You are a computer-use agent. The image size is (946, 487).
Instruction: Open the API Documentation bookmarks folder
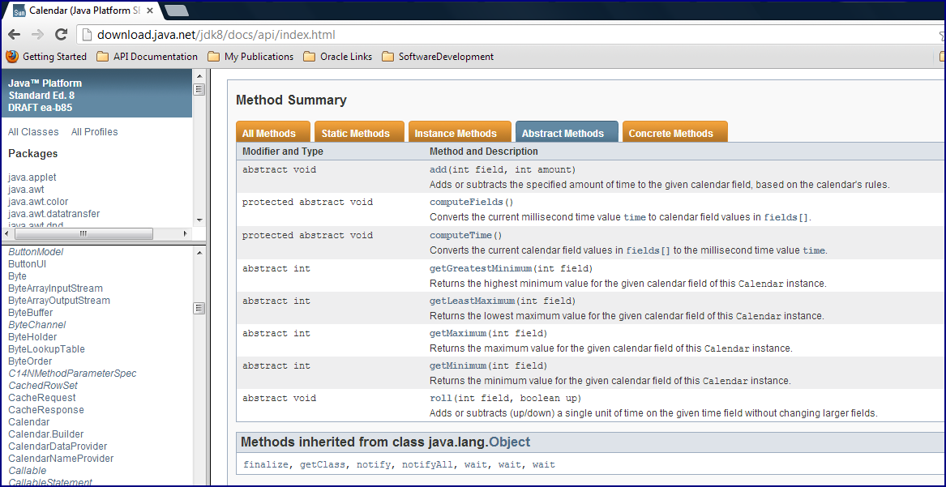pos(148,57)
